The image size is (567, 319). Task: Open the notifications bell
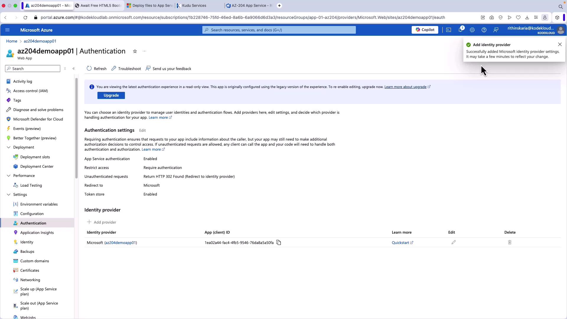point(460,30)
